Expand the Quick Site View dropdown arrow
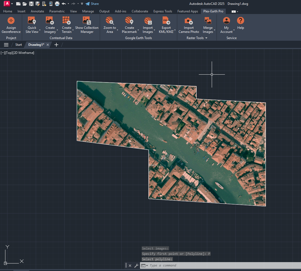The height and width of the screenshot is (271, 301). [x=40, y=30]
